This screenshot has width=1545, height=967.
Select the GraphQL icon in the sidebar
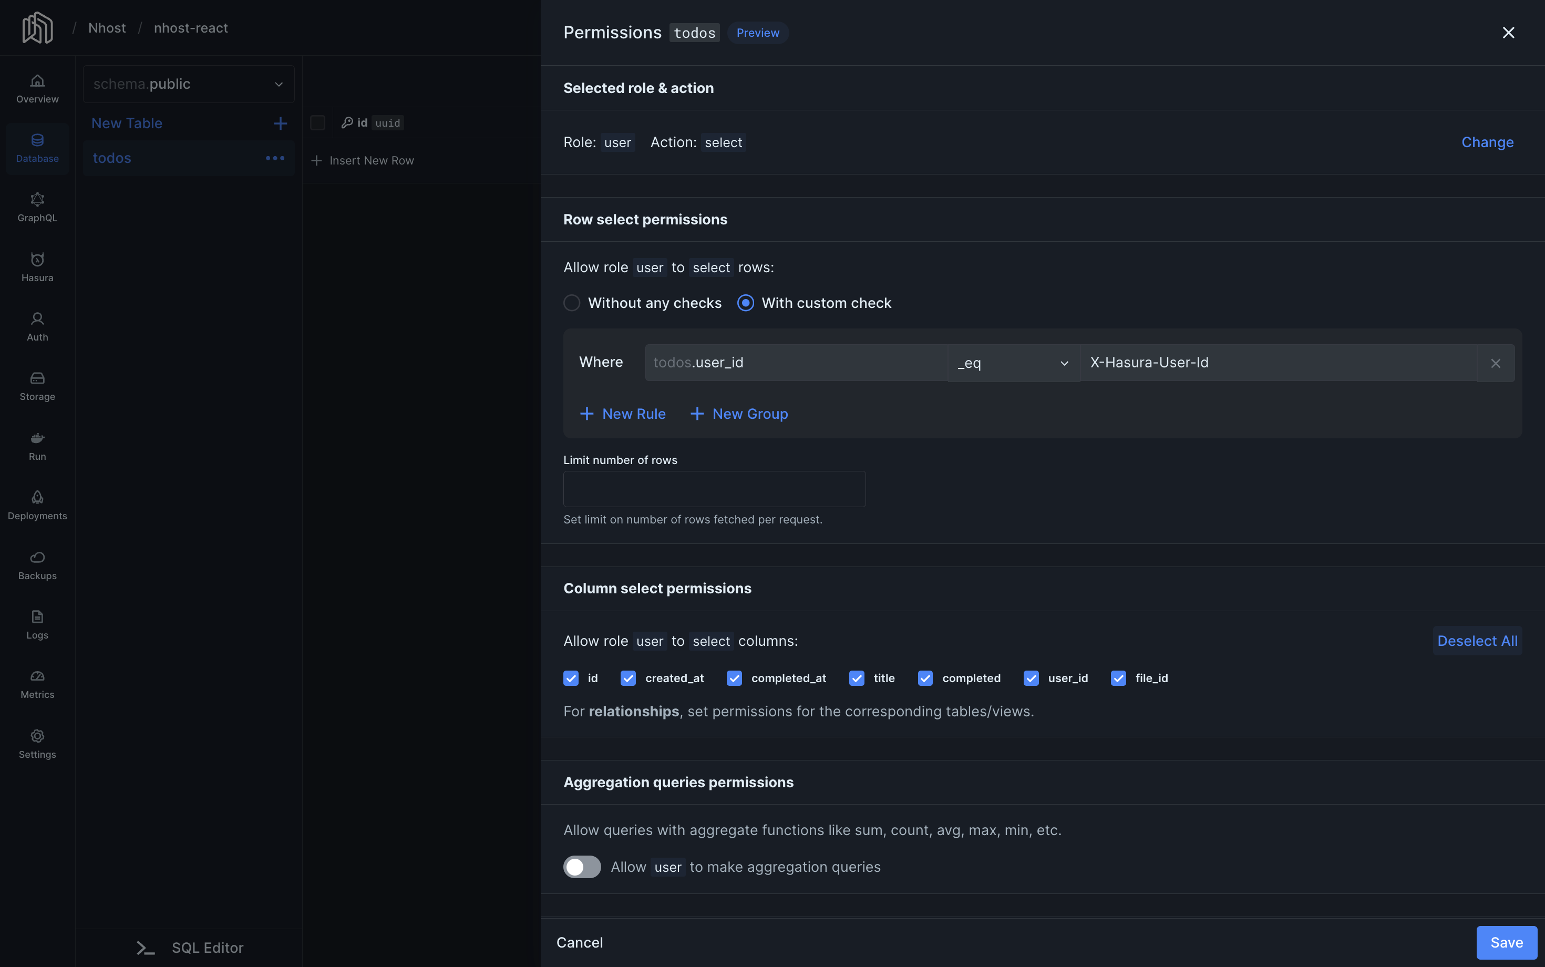[36, 207]
